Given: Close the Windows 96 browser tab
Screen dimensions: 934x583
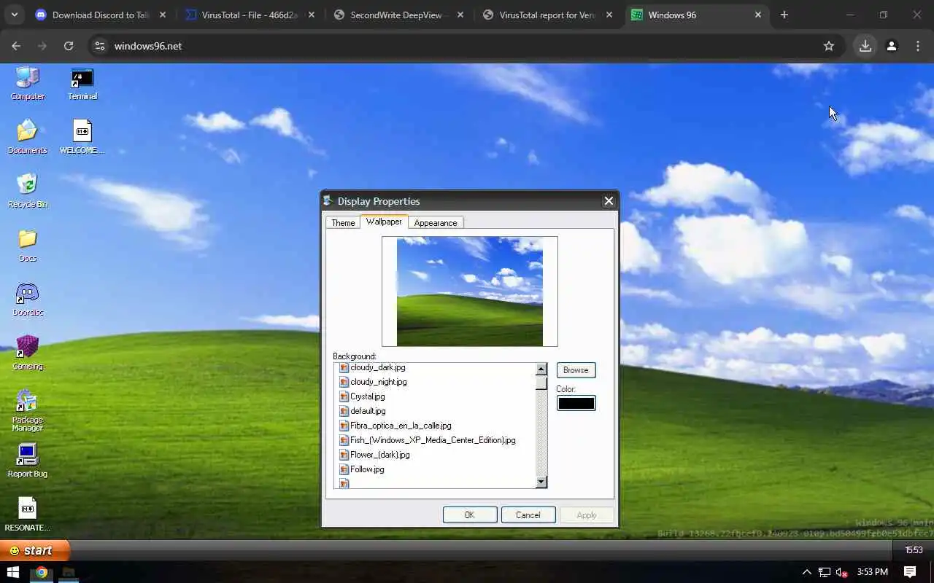Looking at the screenshot, I should coord(757,15).
